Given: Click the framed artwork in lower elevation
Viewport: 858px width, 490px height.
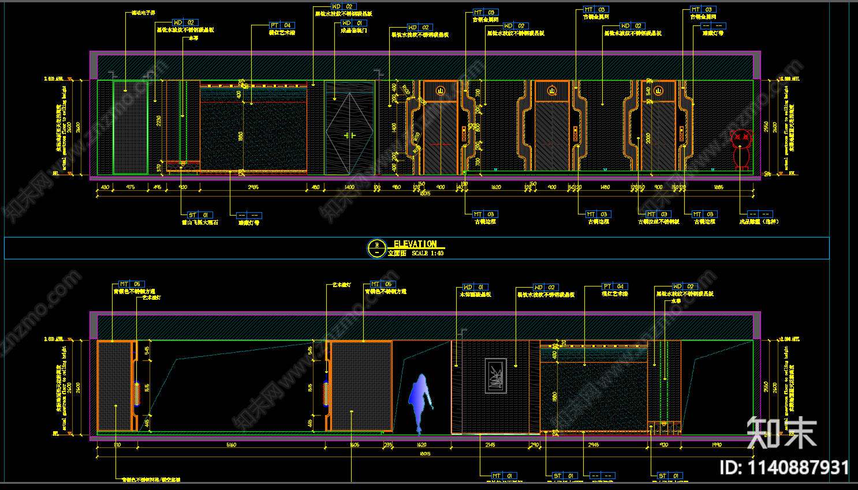Looking at the screenshot, I should tap(496, 375).
